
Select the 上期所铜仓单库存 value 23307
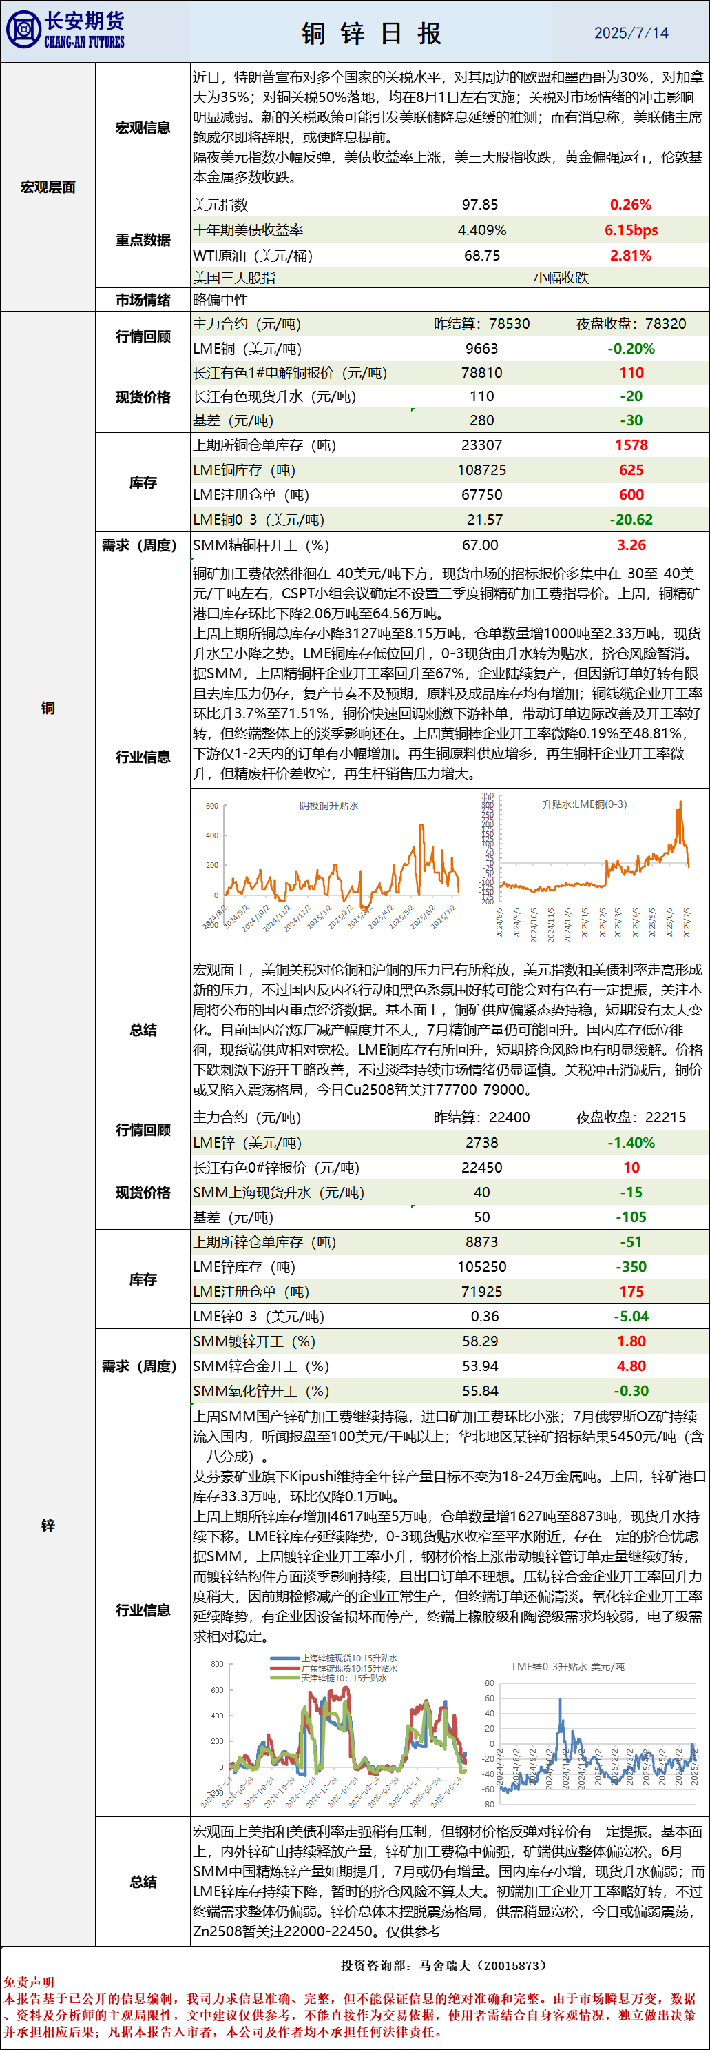[x=482, y=445]
